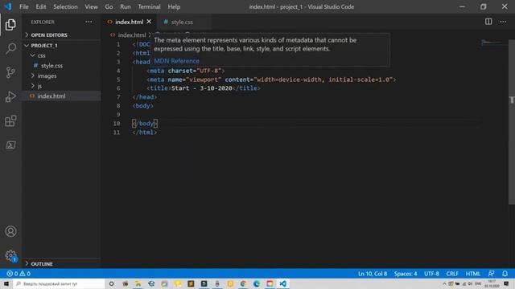Screen dimensions: 515x289
Task: Click the Ln 10, Col 8 status item
Action: point(373,274)
